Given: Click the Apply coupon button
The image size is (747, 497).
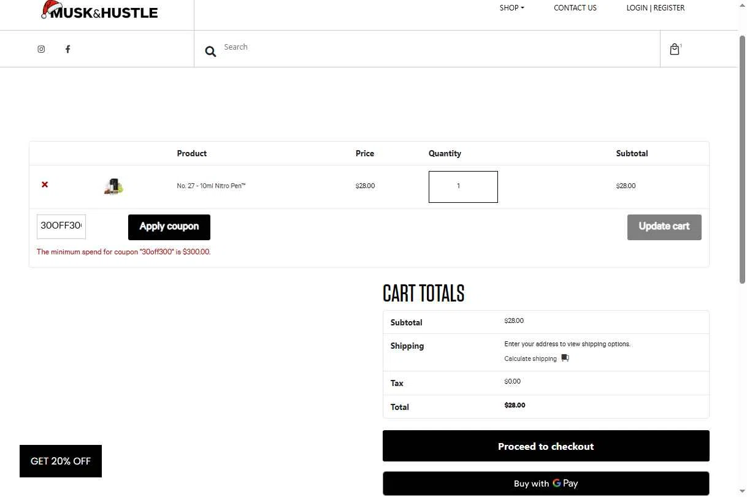Looking at the screenshot, I should (169, 227).
